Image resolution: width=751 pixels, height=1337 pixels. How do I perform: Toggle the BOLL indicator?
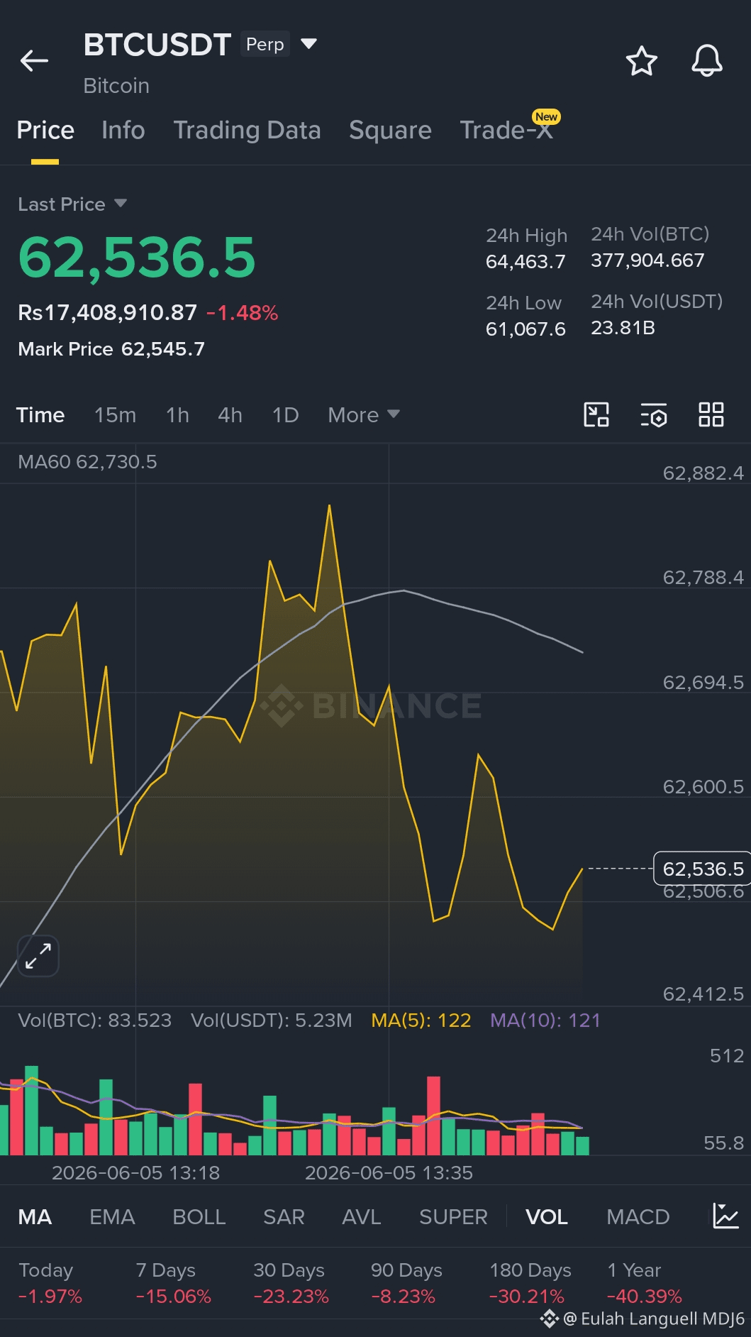[x=199, y=1216]
